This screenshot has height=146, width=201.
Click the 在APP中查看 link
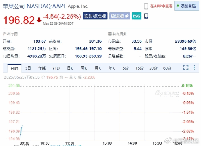162,6
